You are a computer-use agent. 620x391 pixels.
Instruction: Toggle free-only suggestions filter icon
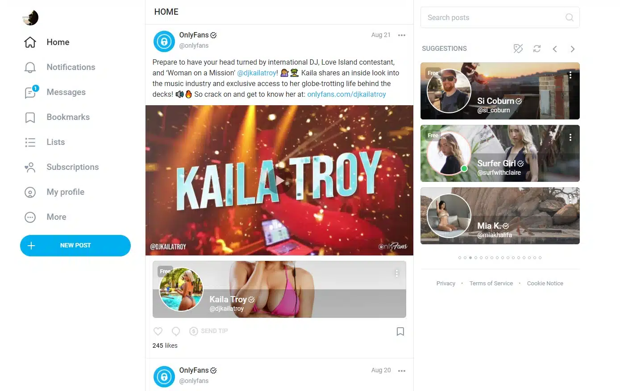click(518, 49)
